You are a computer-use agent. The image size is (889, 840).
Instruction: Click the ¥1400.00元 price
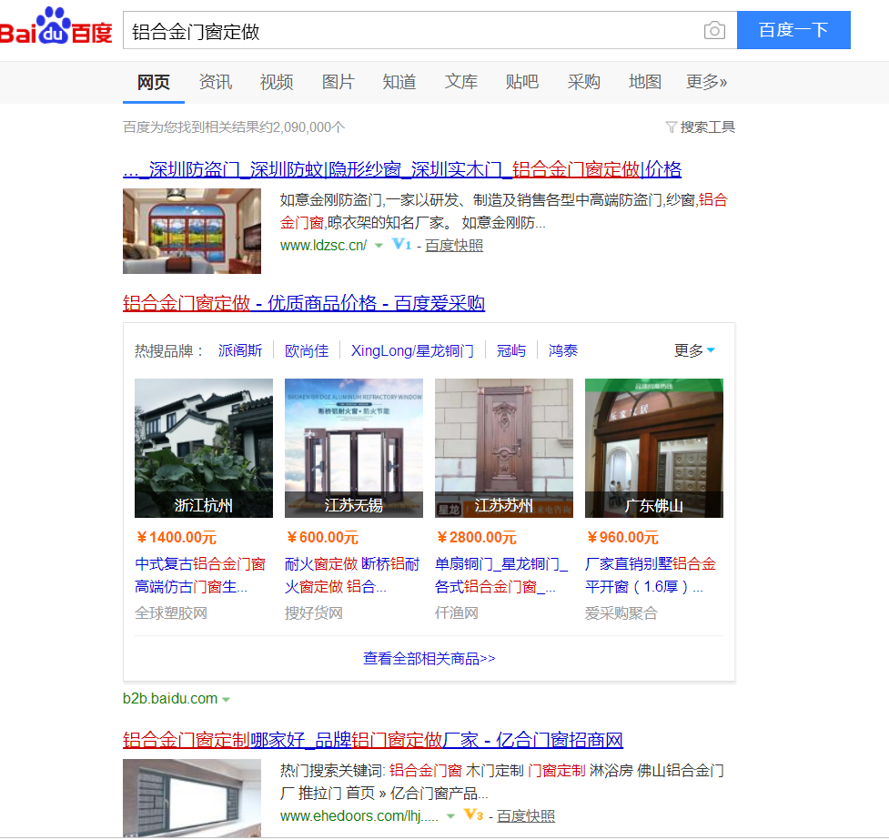177,537
